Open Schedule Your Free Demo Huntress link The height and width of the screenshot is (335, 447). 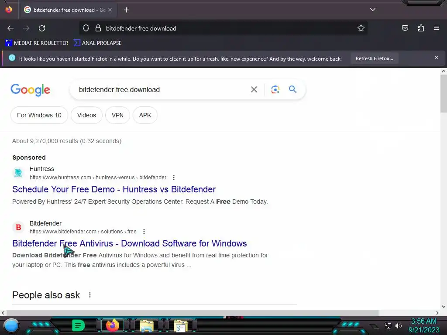pos(114,189)
